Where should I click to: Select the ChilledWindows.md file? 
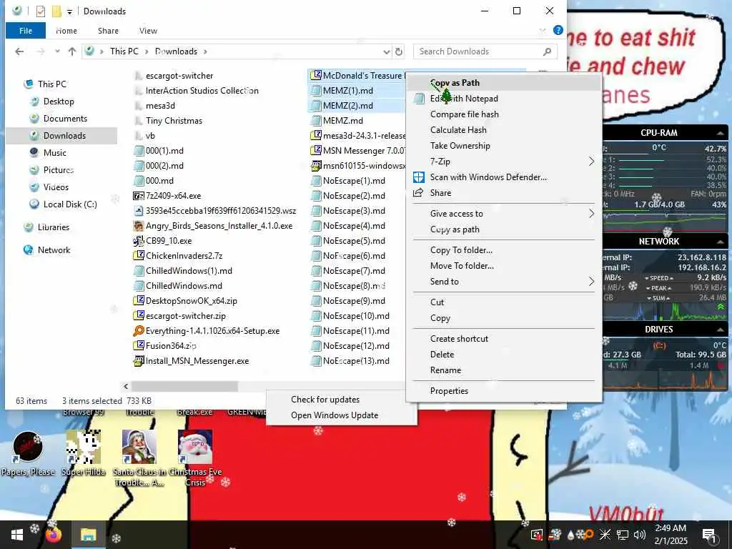click(x=178, y=286)
